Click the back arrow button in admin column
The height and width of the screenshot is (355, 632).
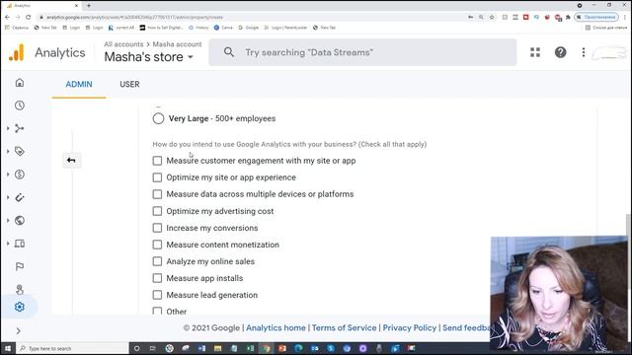pyautogui.click(x=71, y=160)
